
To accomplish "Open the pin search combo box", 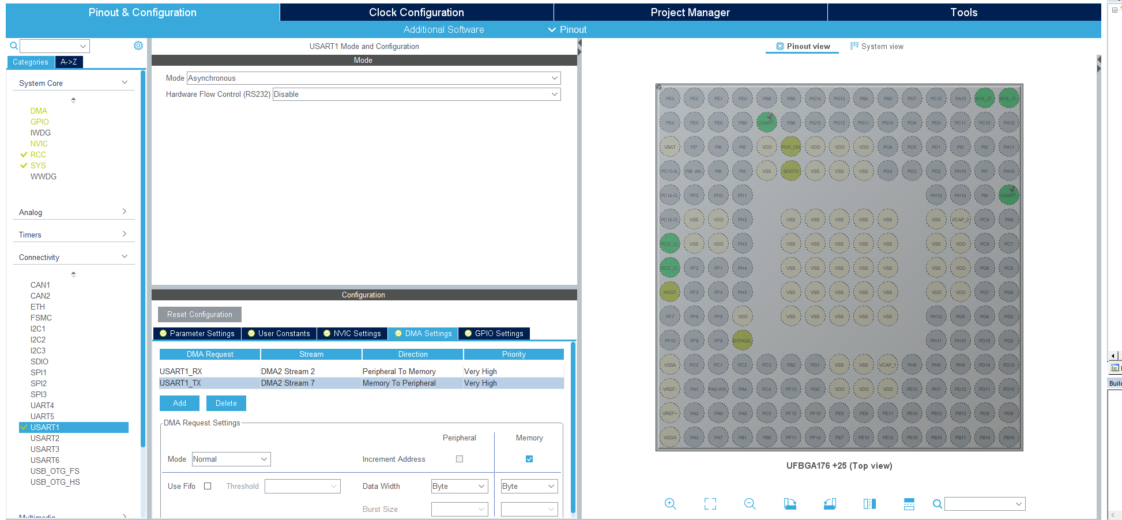I will 985,504.
